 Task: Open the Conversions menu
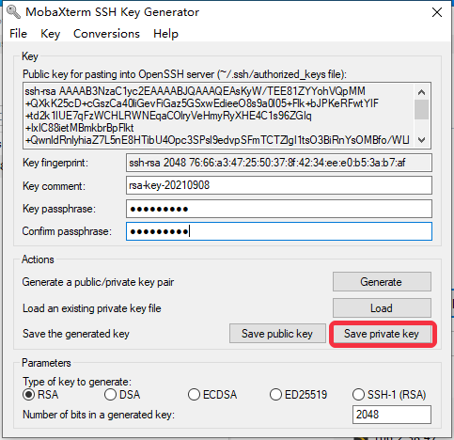106,34
